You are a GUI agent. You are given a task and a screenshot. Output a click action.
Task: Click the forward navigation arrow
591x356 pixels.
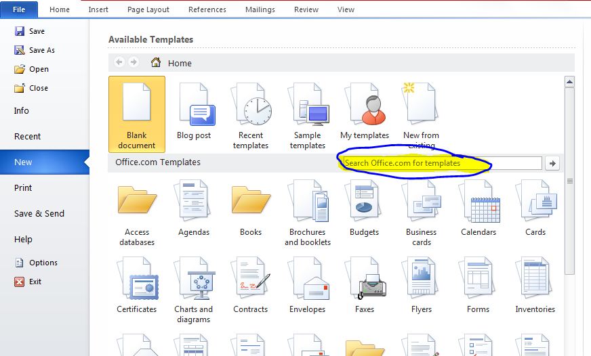pos(133,62)
